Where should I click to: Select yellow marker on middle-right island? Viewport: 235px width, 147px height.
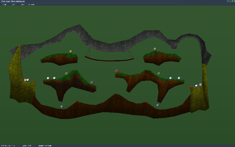click(x=159, y=73)
